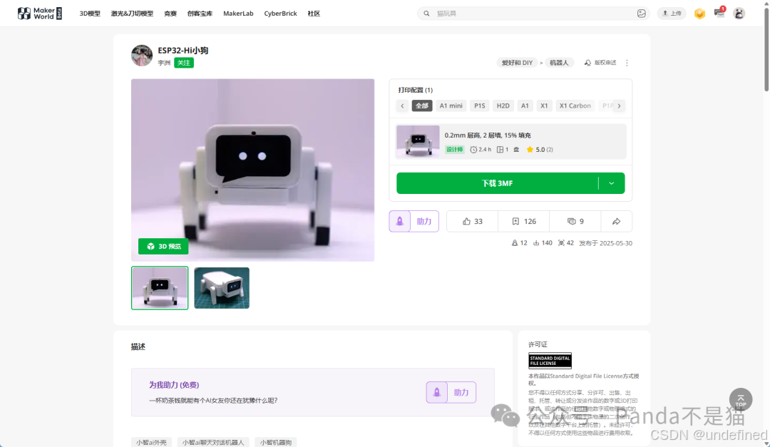Click the 上传 upload button
The width and height of the screenshot is (770, 447).
pos(672,14)
